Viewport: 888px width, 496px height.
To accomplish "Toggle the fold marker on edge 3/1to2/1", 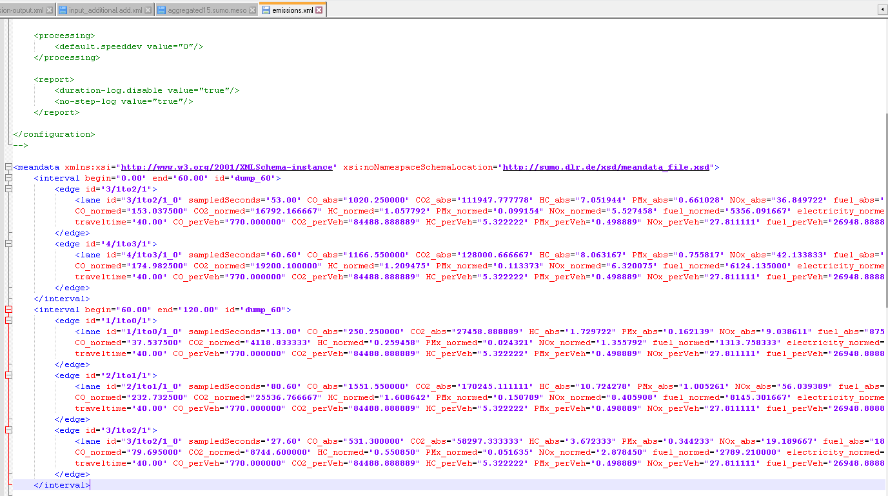I will tap(8, 190).
